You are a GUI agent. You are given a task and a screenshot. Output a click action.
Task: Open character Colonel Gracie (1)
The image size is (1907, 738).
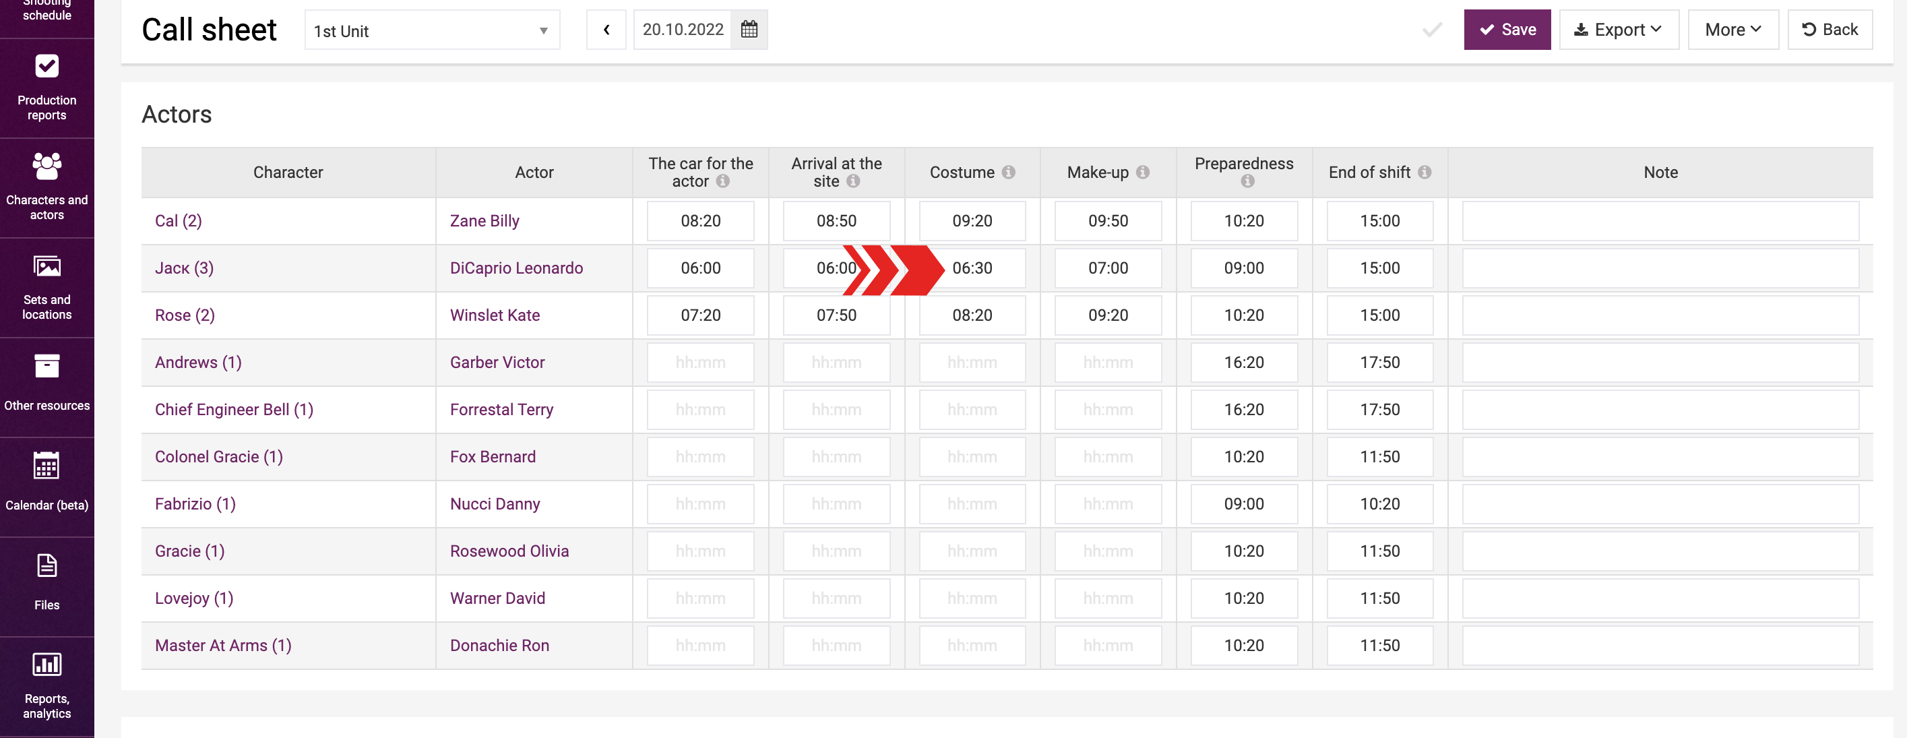(219, 457)
